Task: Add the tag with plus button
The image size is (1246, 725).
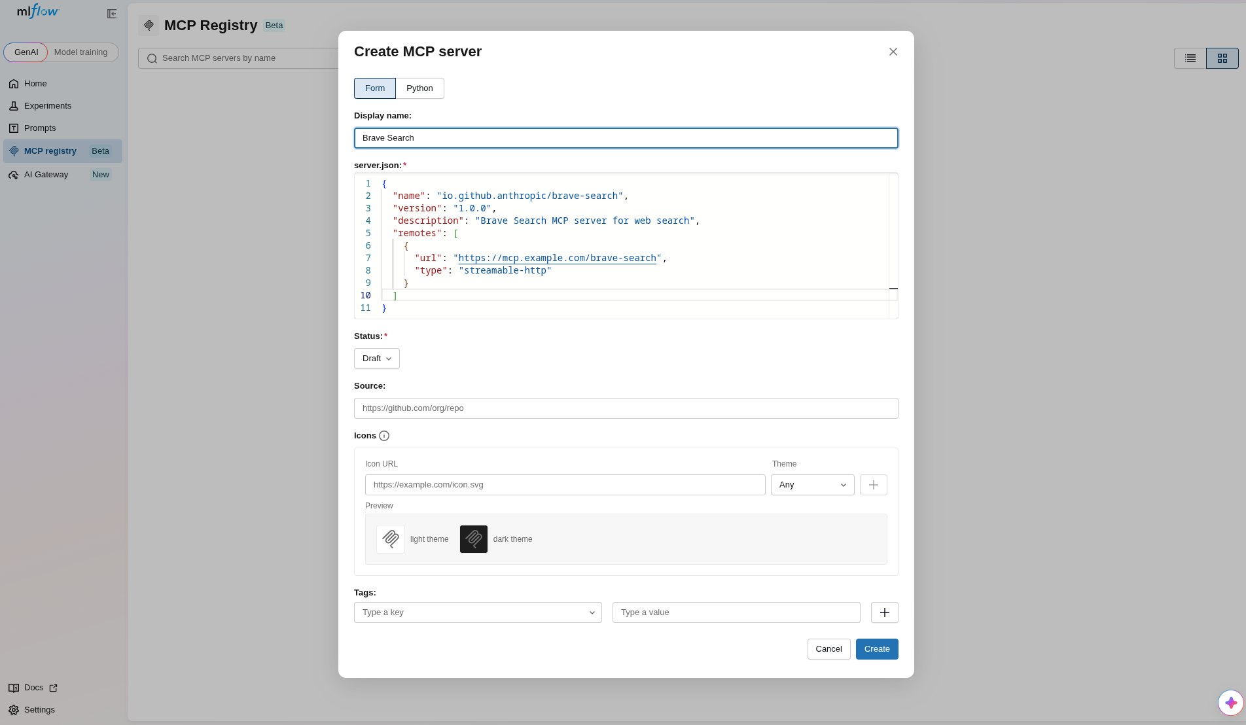Action: point(885,612)
